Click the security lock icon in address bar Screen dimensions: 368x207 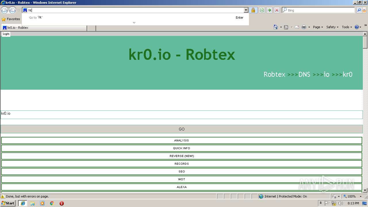click(x=253, y=10)
